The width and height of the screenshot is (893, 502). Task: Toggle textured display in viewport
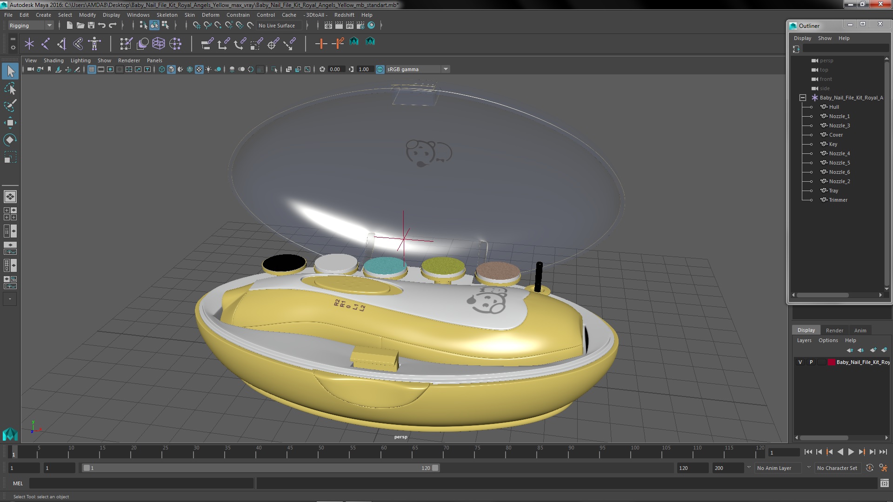tap(199, 69)
